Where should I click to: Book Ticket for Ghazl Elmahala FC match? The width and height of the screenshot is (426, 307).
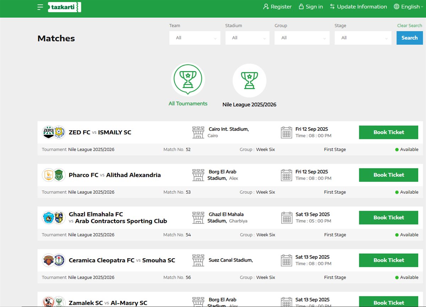tap(389, 217)
